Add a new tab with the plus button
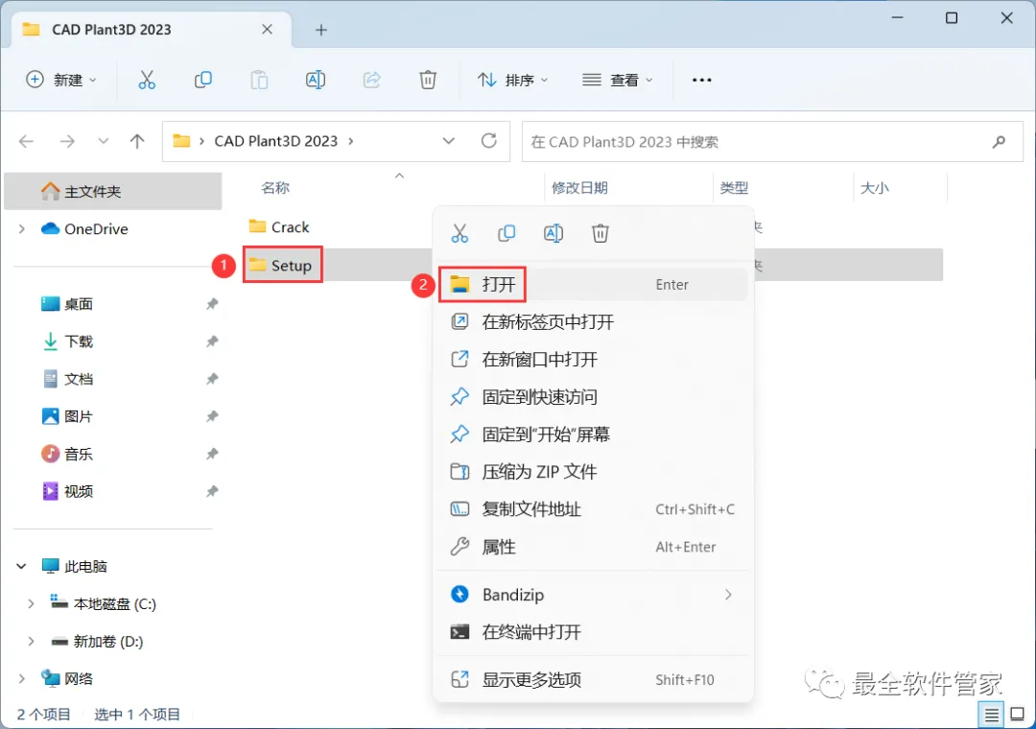The width and height of the screenshot is (1036, 729). pos(321,30)
